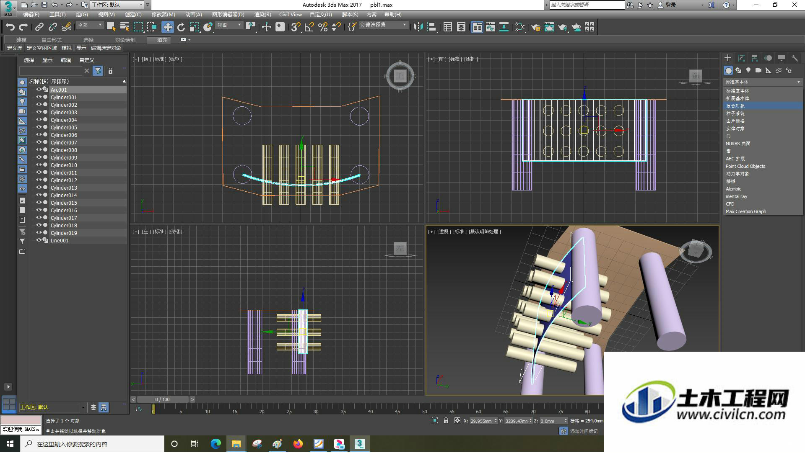Click the pink MAXScript listener swatch
805x453 pixels.
21,420
